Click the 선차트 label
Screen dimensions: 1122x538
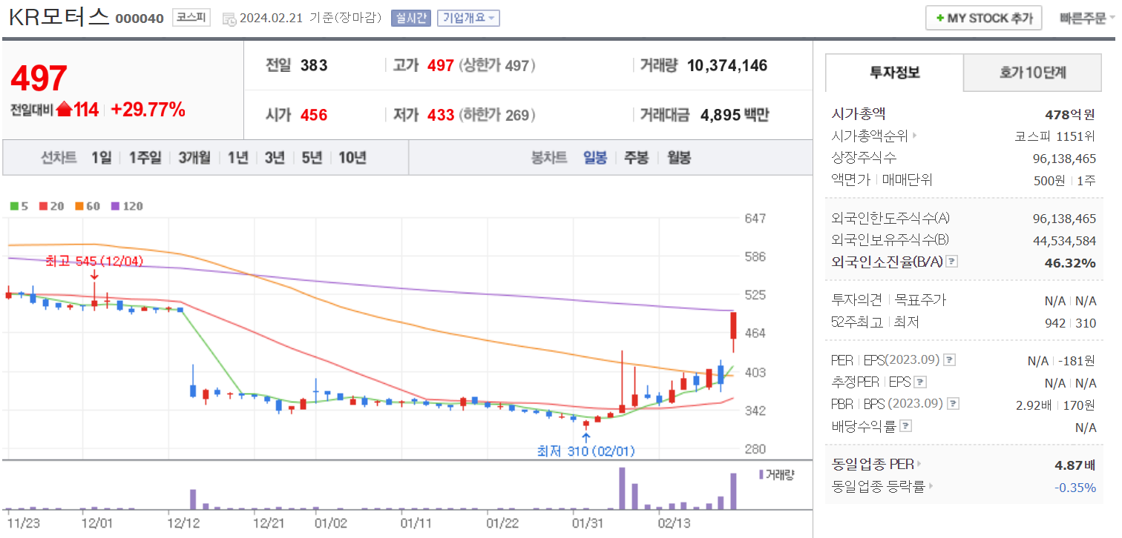click(x=59, y=157)
